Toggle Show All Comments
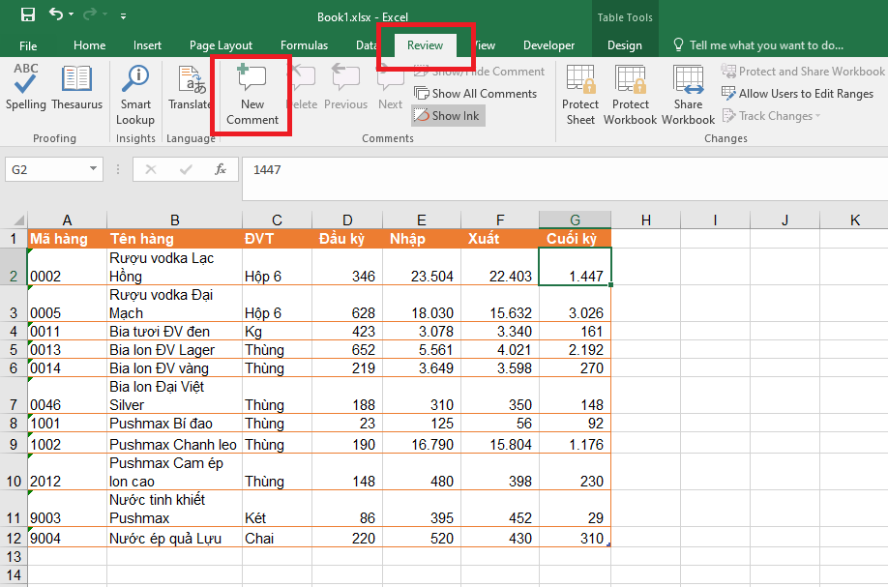Viewport: 888px width, 587px height. point(476,93)
